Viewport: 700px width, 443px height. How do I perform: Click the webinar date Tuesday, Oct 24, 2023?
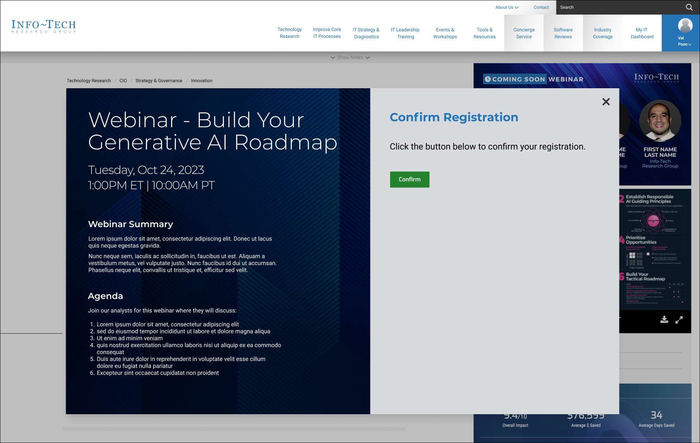pos(146,170)
